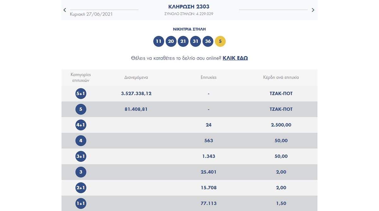
Task: Click the yellow Joker ball 5
Action: tap(220, 41)
